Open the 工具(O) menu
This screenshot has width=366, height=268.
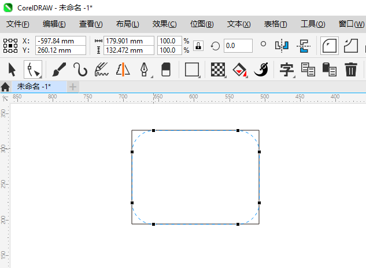click(313, 24)
